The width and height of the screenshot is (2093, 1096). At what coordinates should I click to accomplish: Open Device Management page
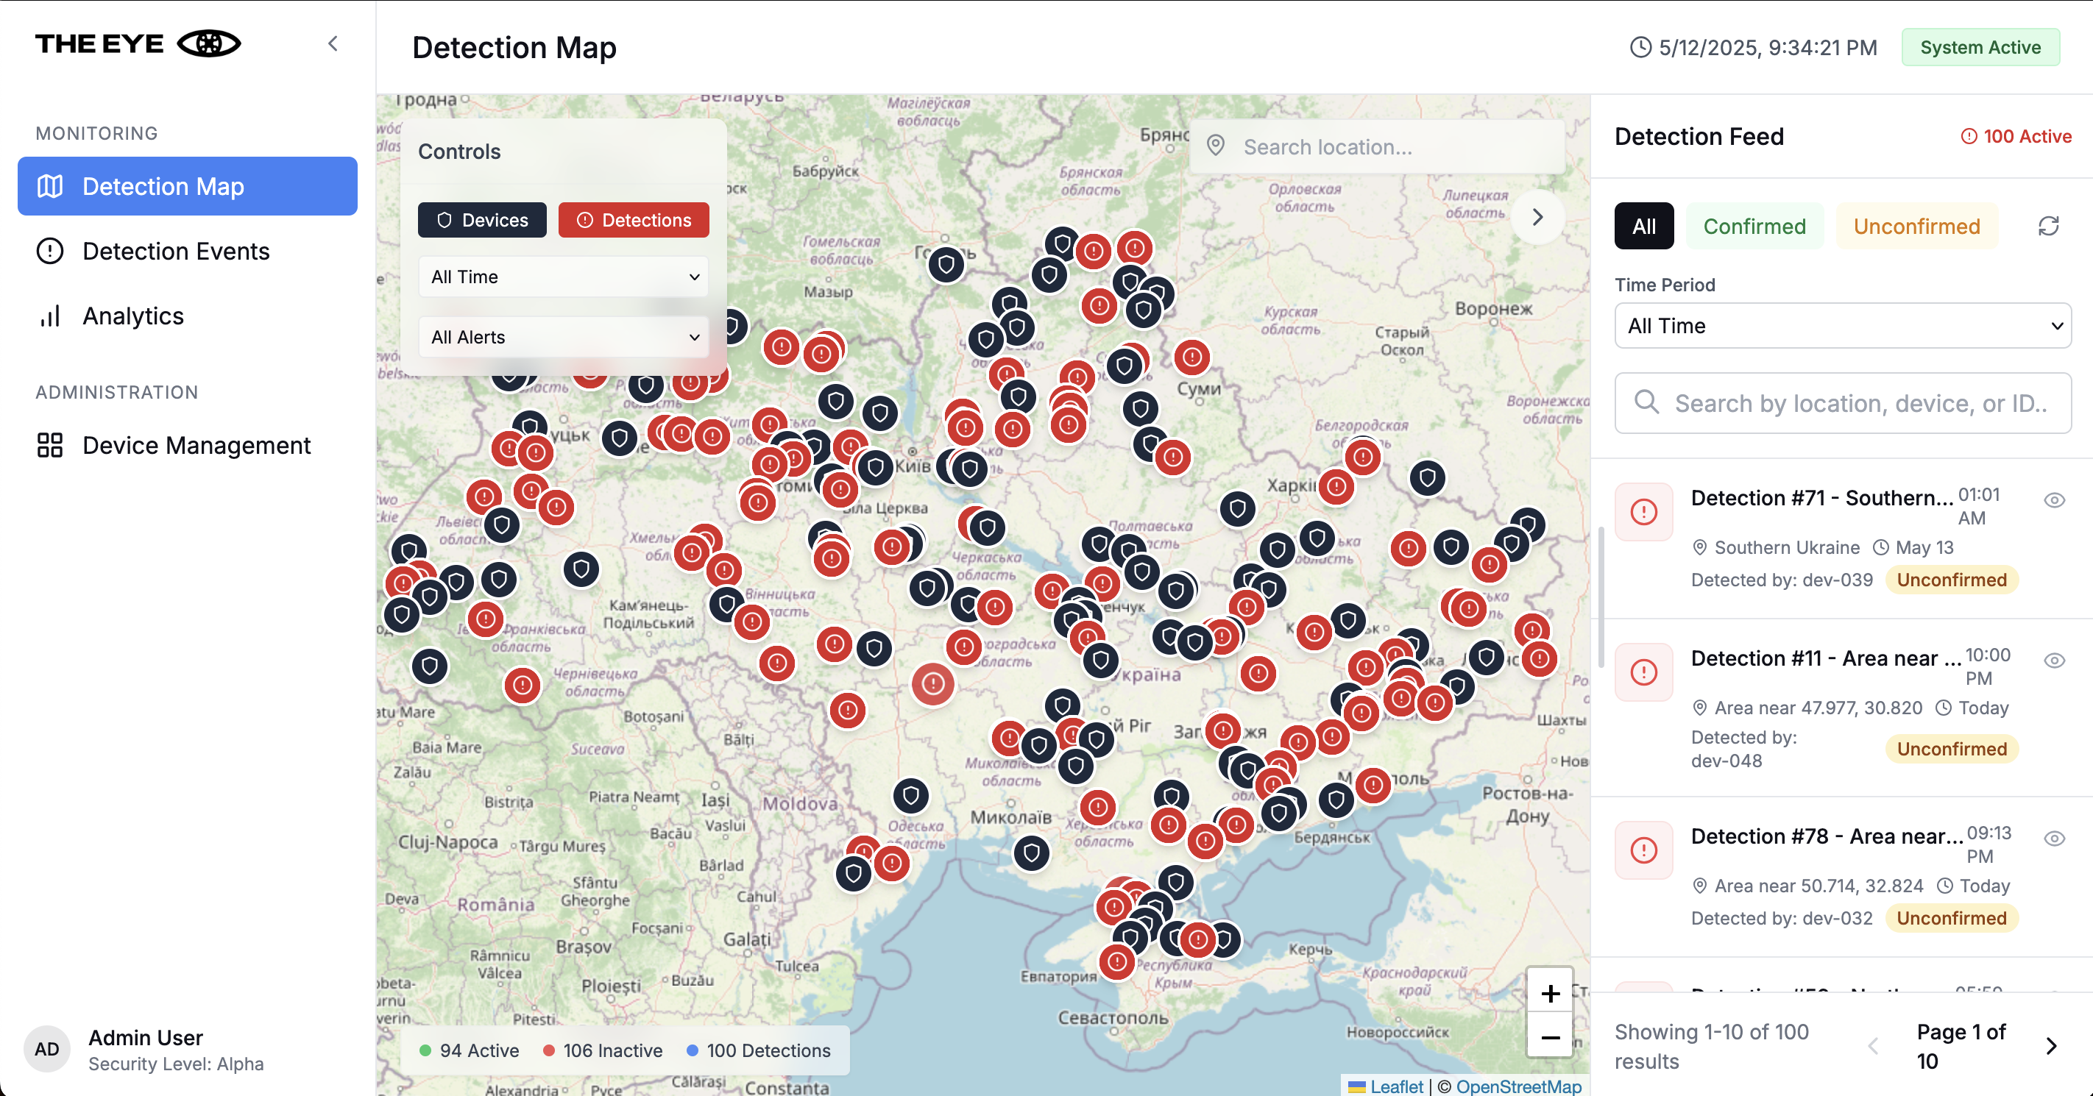[196, 445]
